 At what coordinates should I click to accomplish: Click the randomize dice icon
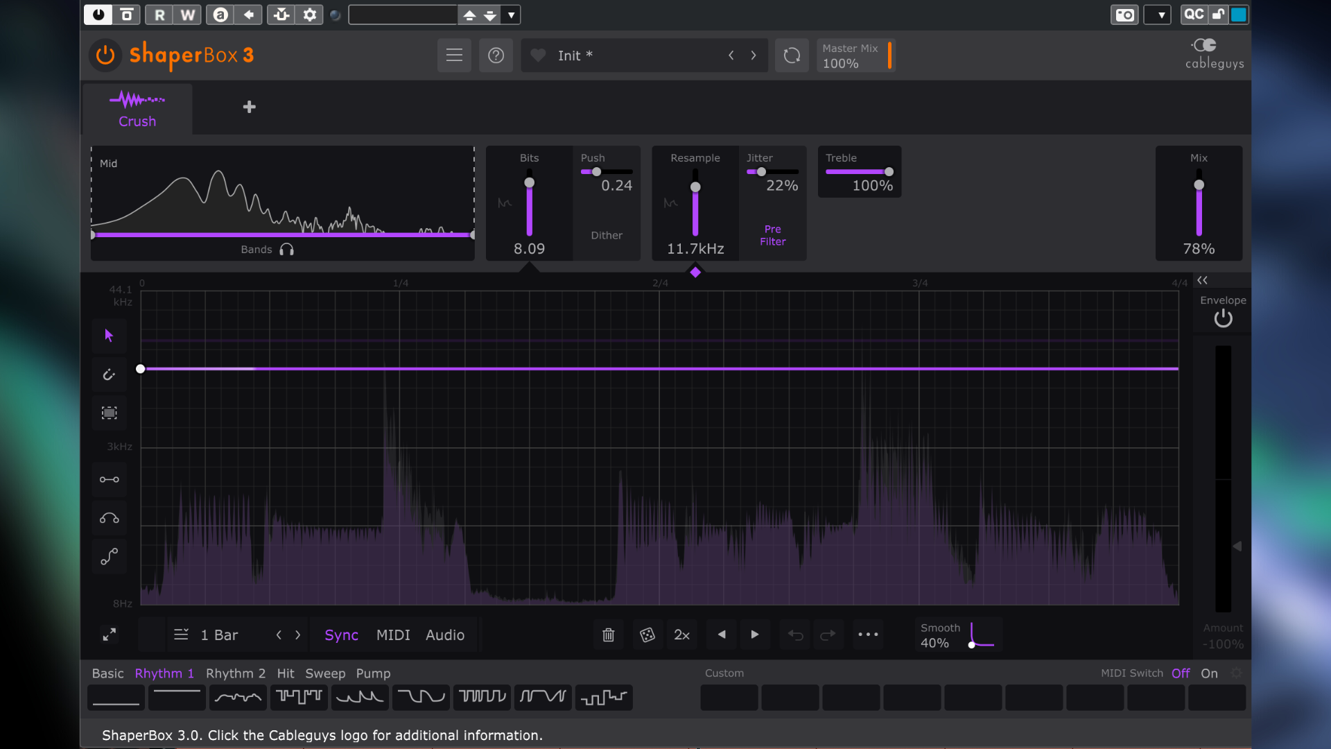pyautogui.click(x=647, y=635)
